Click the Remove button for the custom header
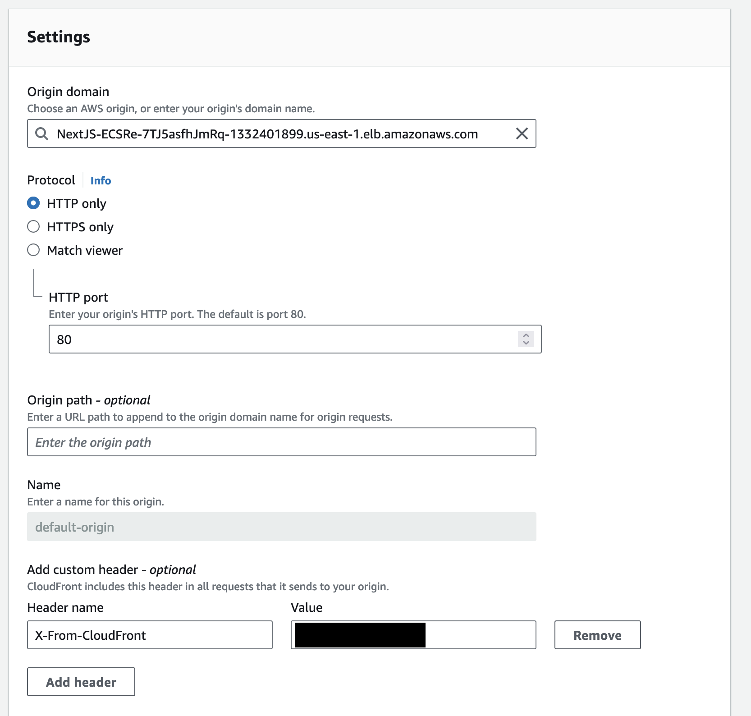Screen dimensions: 751x716 point(597,635)
